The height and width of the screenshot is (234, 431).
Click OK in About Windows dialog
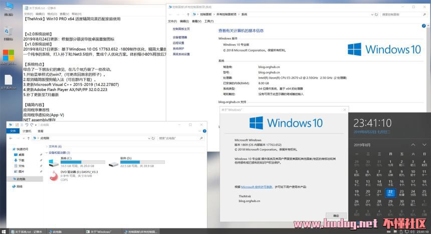(x=336, y=215)
